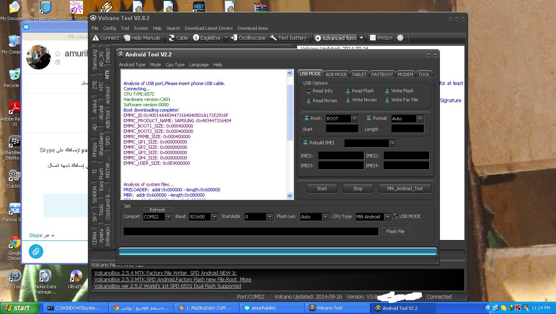Viewport: 556px width, 314px height.
Task: Switch to the TABLET tab
Action: [x=359, y=74]
